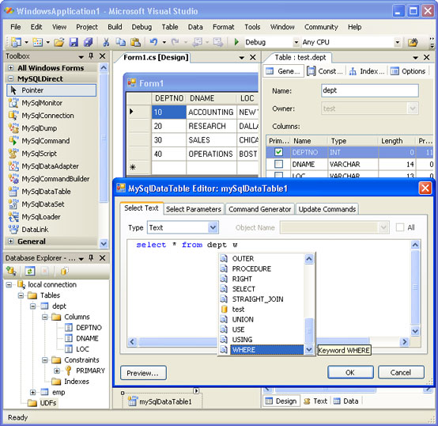Click the Toolbox vertical scrollbar thumb
The image size is (438, 426).
pos(104,137)
